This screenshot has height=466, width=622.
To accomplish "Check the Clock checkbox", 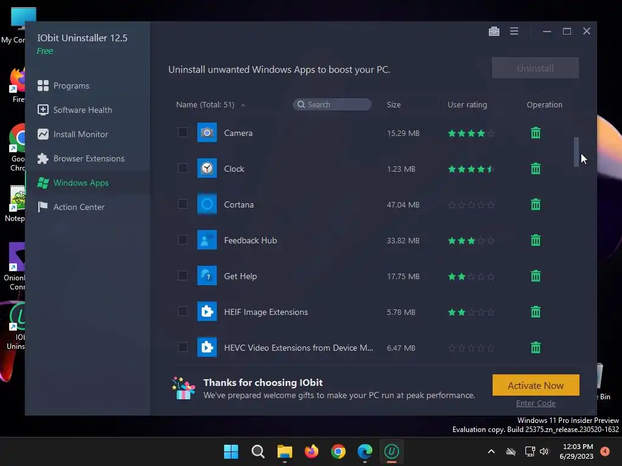I will 182,168.
